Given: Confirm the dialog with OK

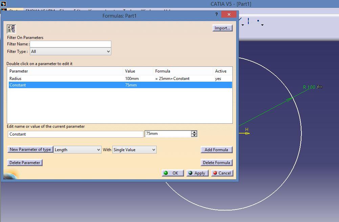Looking at the screenshot, I should [173, 173].
